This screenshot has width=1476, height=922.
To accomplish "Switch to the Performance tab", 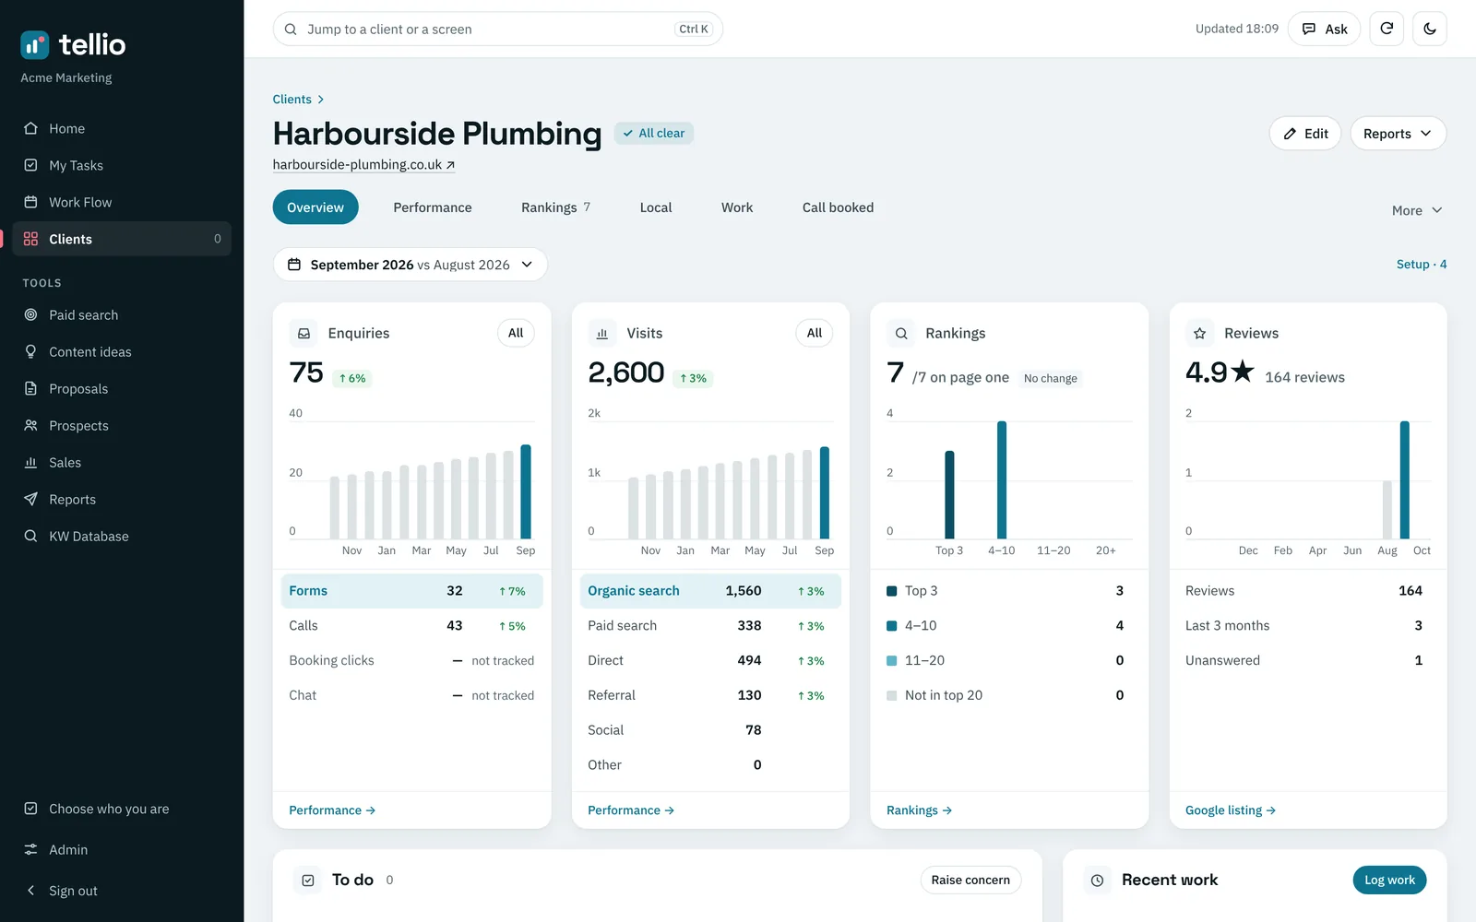I will click(433, 207).
